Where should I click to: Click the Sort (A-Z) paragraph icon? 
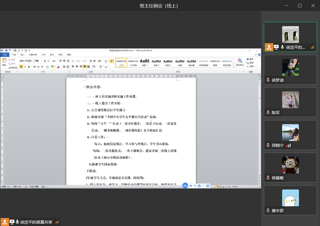[x=106, y=61]
